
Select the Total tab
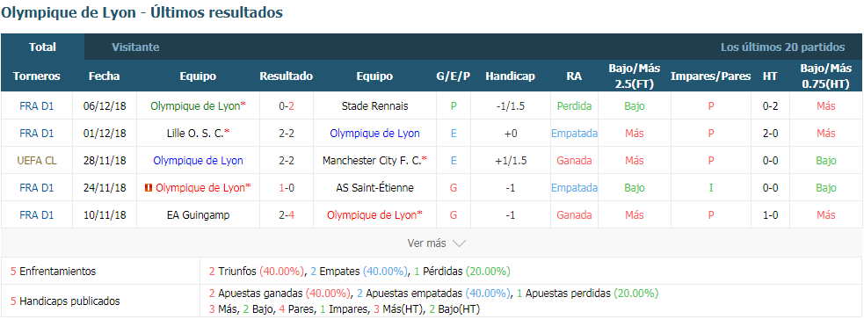point(42,47)
